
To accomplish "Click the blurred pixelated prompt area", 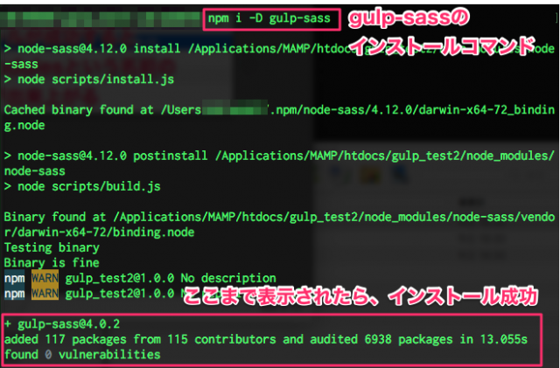I will [101, 19].
